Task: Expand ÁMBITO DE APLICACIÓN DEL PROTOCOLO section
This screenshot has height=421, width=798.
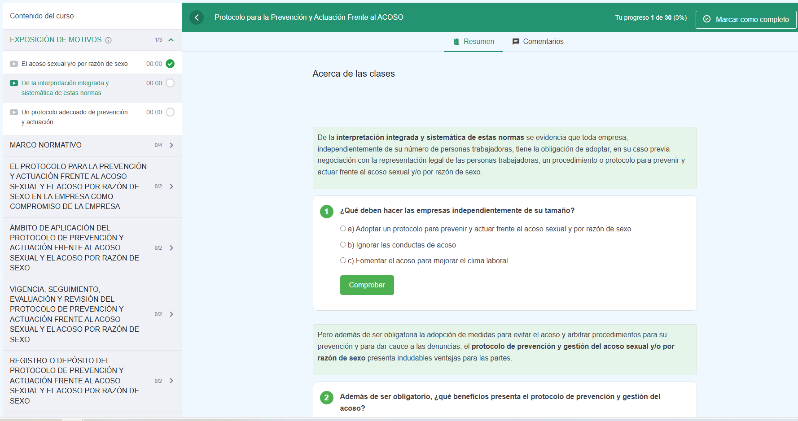Action: click(x=171, y=248)
